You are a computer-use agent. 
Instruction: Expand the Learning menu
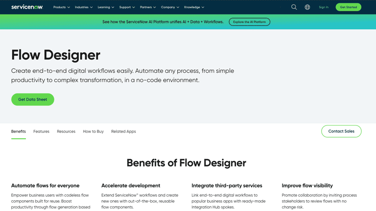click(106, 7)
